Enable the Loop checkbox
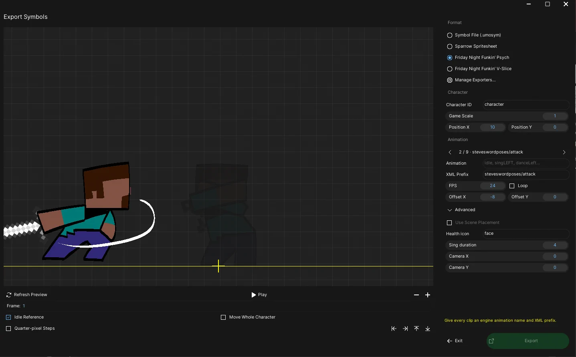The width and height of the screenshot is (576, 357). 512,186
